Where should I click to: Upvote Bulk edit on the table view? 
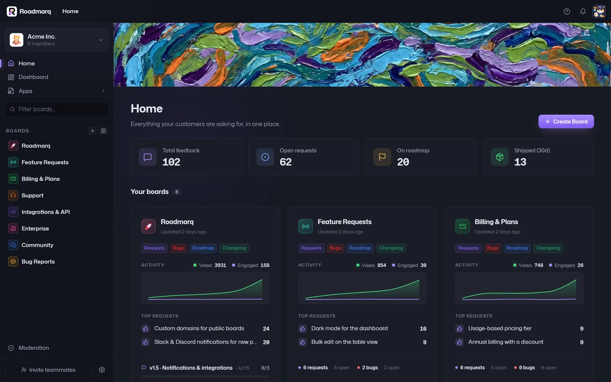click(x=302, y=342)
